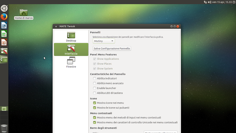Toggle the Show Applications checkbox
The image size is (236, 133).
tap(94, 59)
